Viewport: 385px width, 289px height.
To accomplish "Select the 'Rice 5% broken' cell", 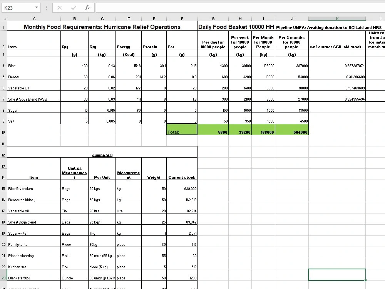I will click(34, 186).
